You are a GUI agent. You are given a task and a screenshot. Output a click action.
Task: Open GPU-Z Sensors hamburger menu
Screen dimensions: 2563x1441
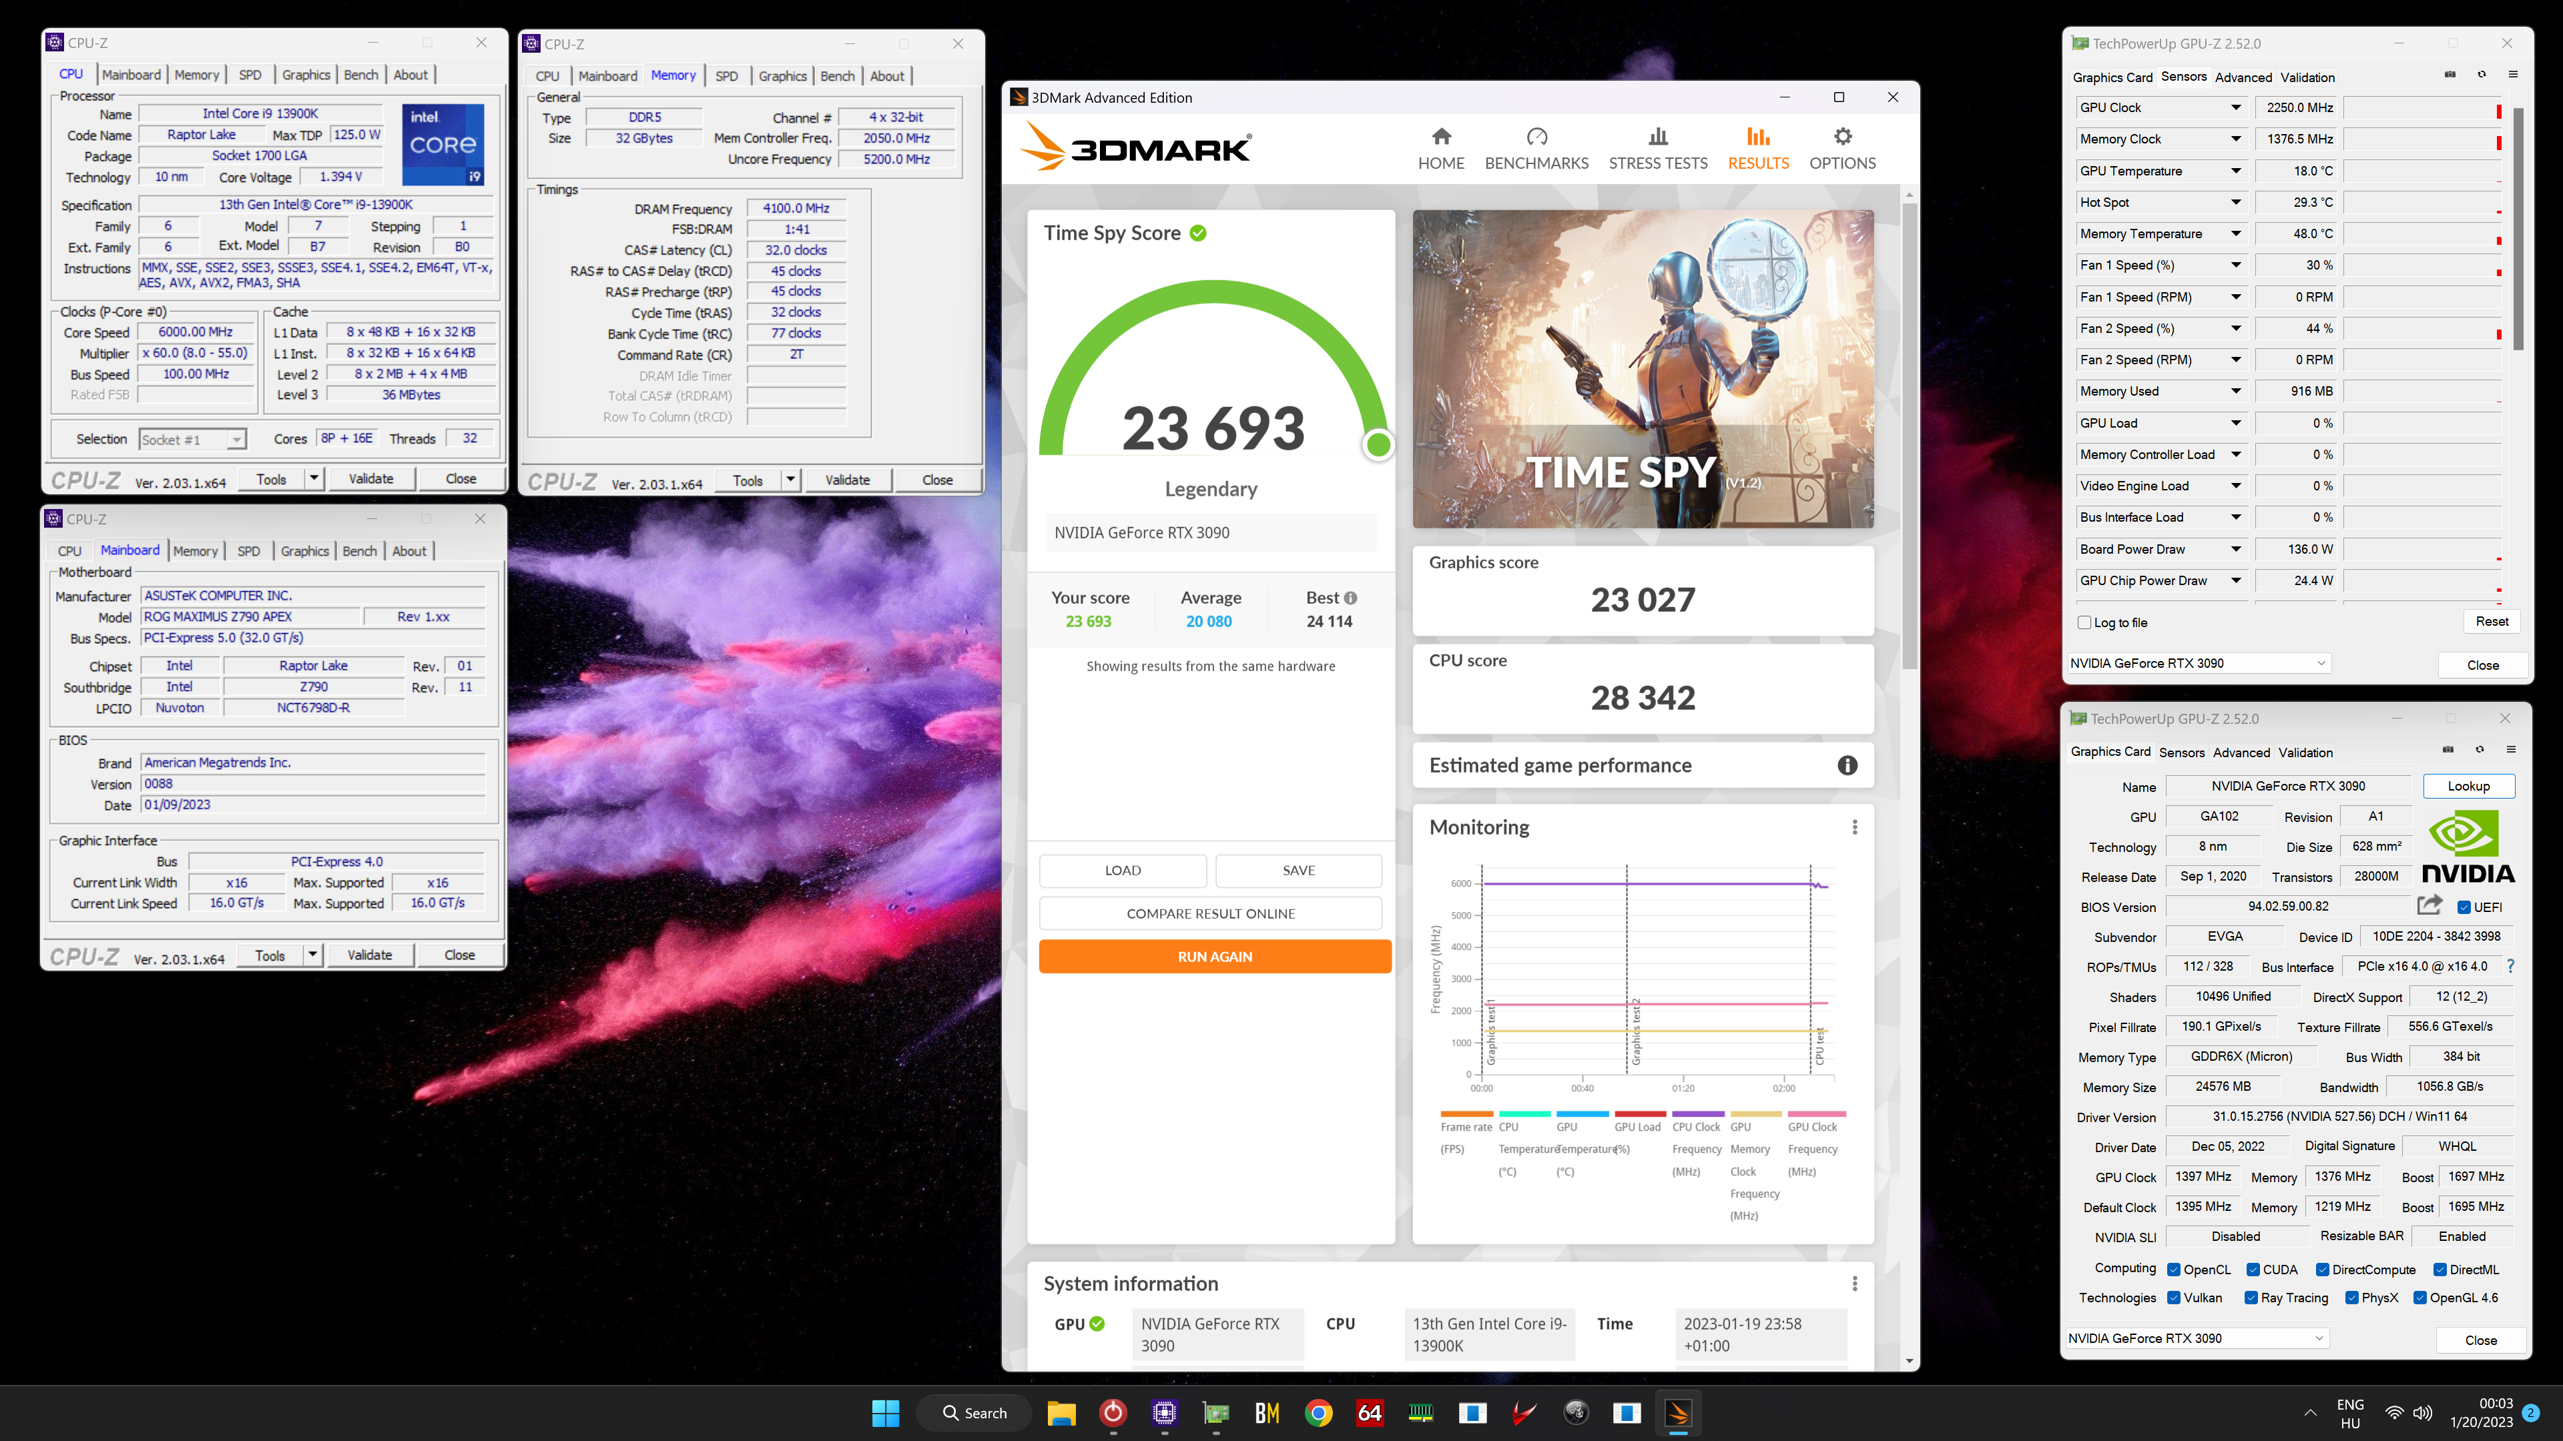2513,75
